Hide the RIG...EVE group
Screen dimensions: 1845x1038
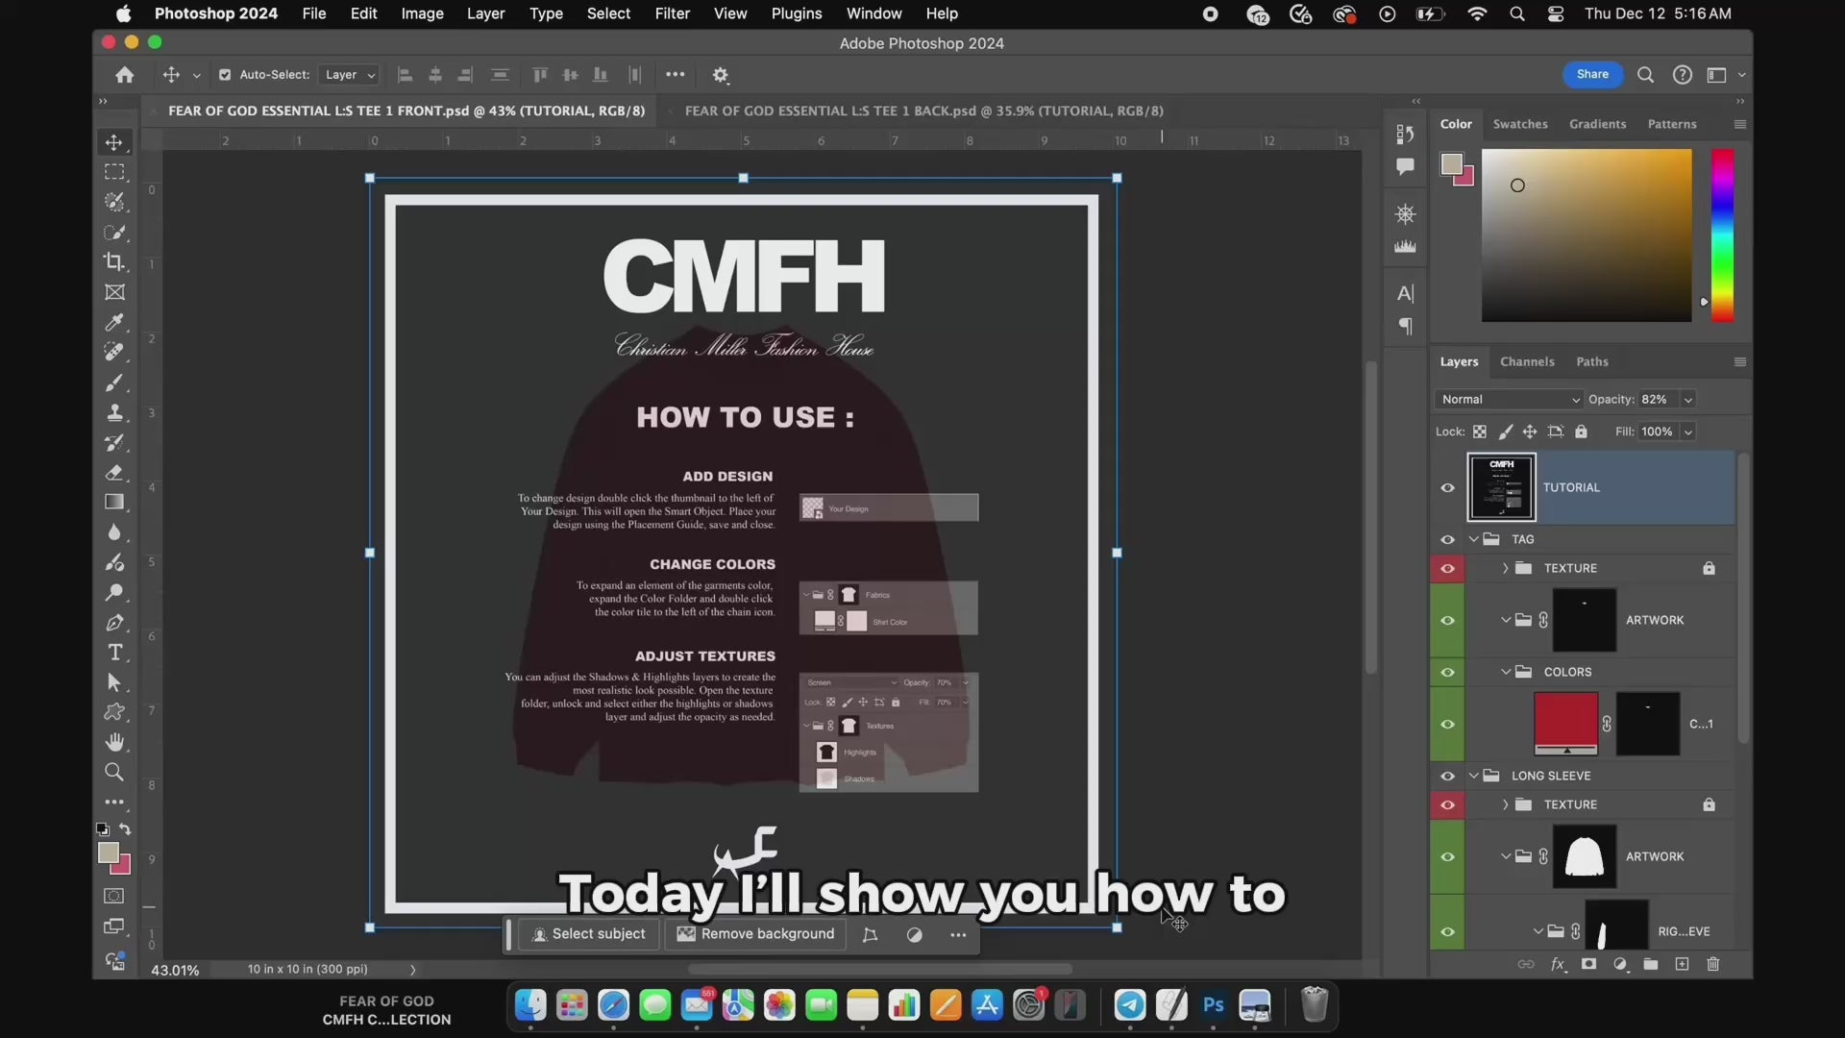tap(1447, 932)
